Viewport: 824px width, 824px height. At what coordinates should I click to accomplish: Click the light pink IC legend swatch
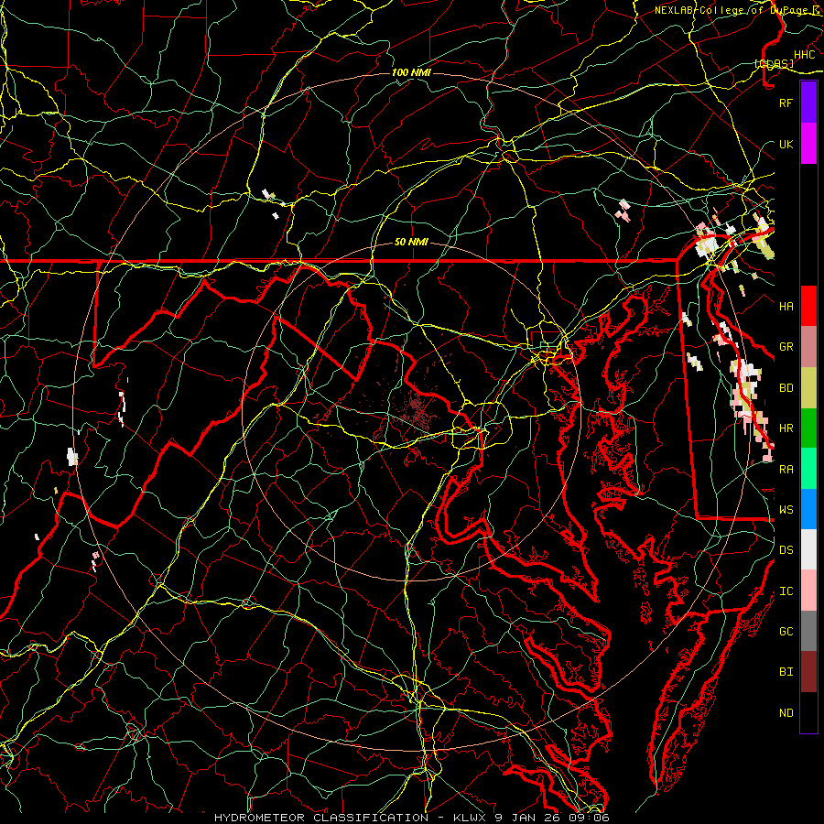point(808,591)
